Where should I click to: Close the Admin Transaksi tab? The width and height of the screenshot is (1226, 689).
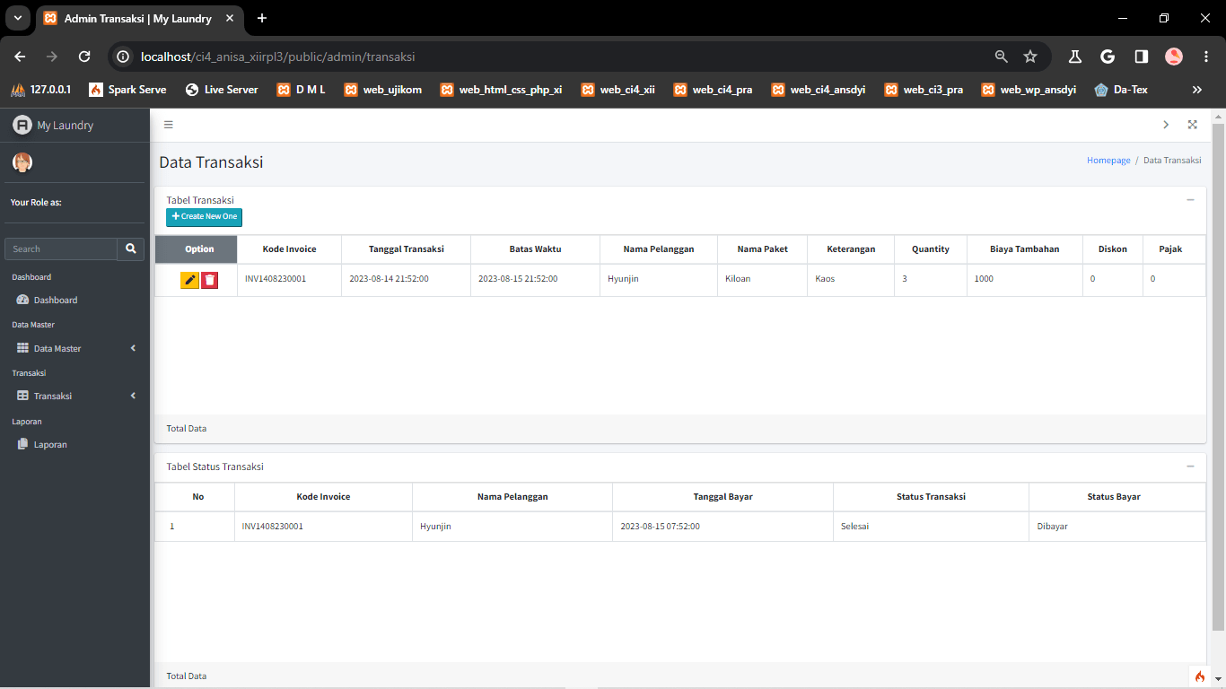click(232, 18)
